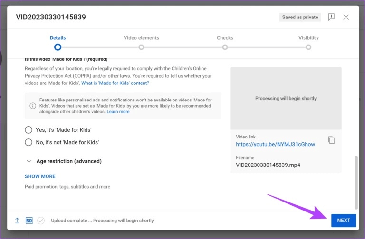365x239 pixels.
Task: Click the upload arrow status icon
Action: pos(17,221)
